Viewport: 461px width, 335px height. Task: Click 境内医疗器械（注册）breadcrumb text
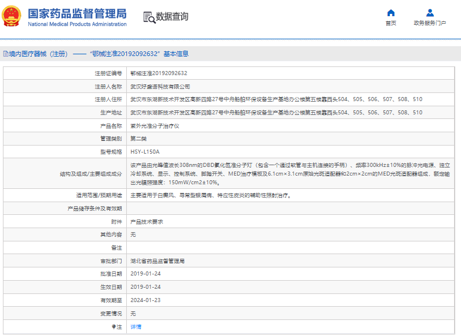tap(39, 54)
